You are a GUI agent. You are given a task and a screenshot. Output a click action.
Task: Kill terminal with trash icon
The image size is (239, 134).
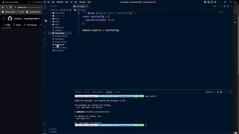[x=221, y=92]
